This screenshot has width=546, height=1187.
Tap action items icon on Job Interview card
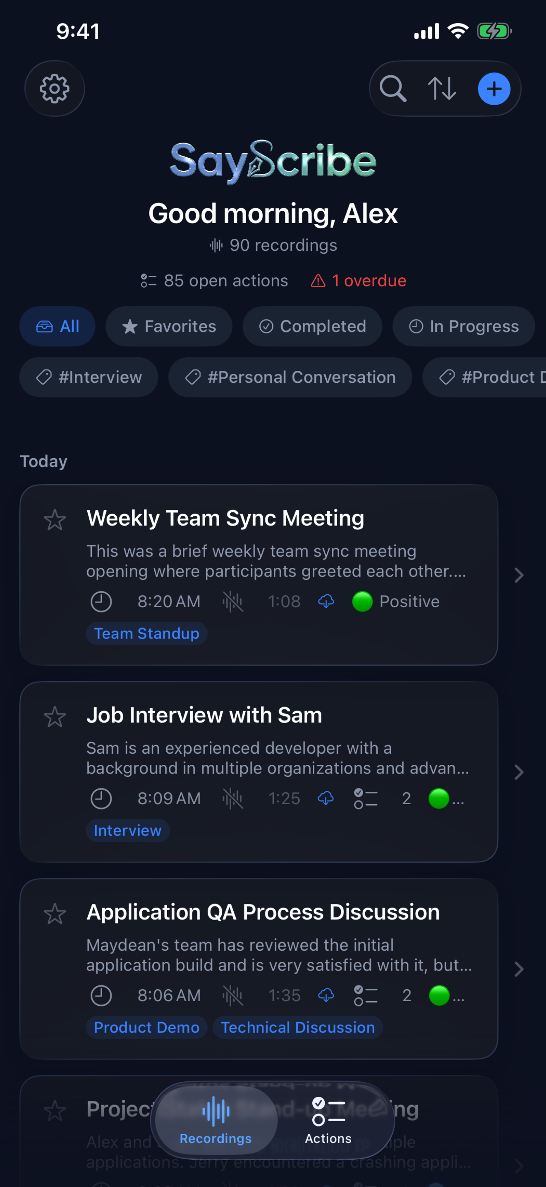point(366,798)
